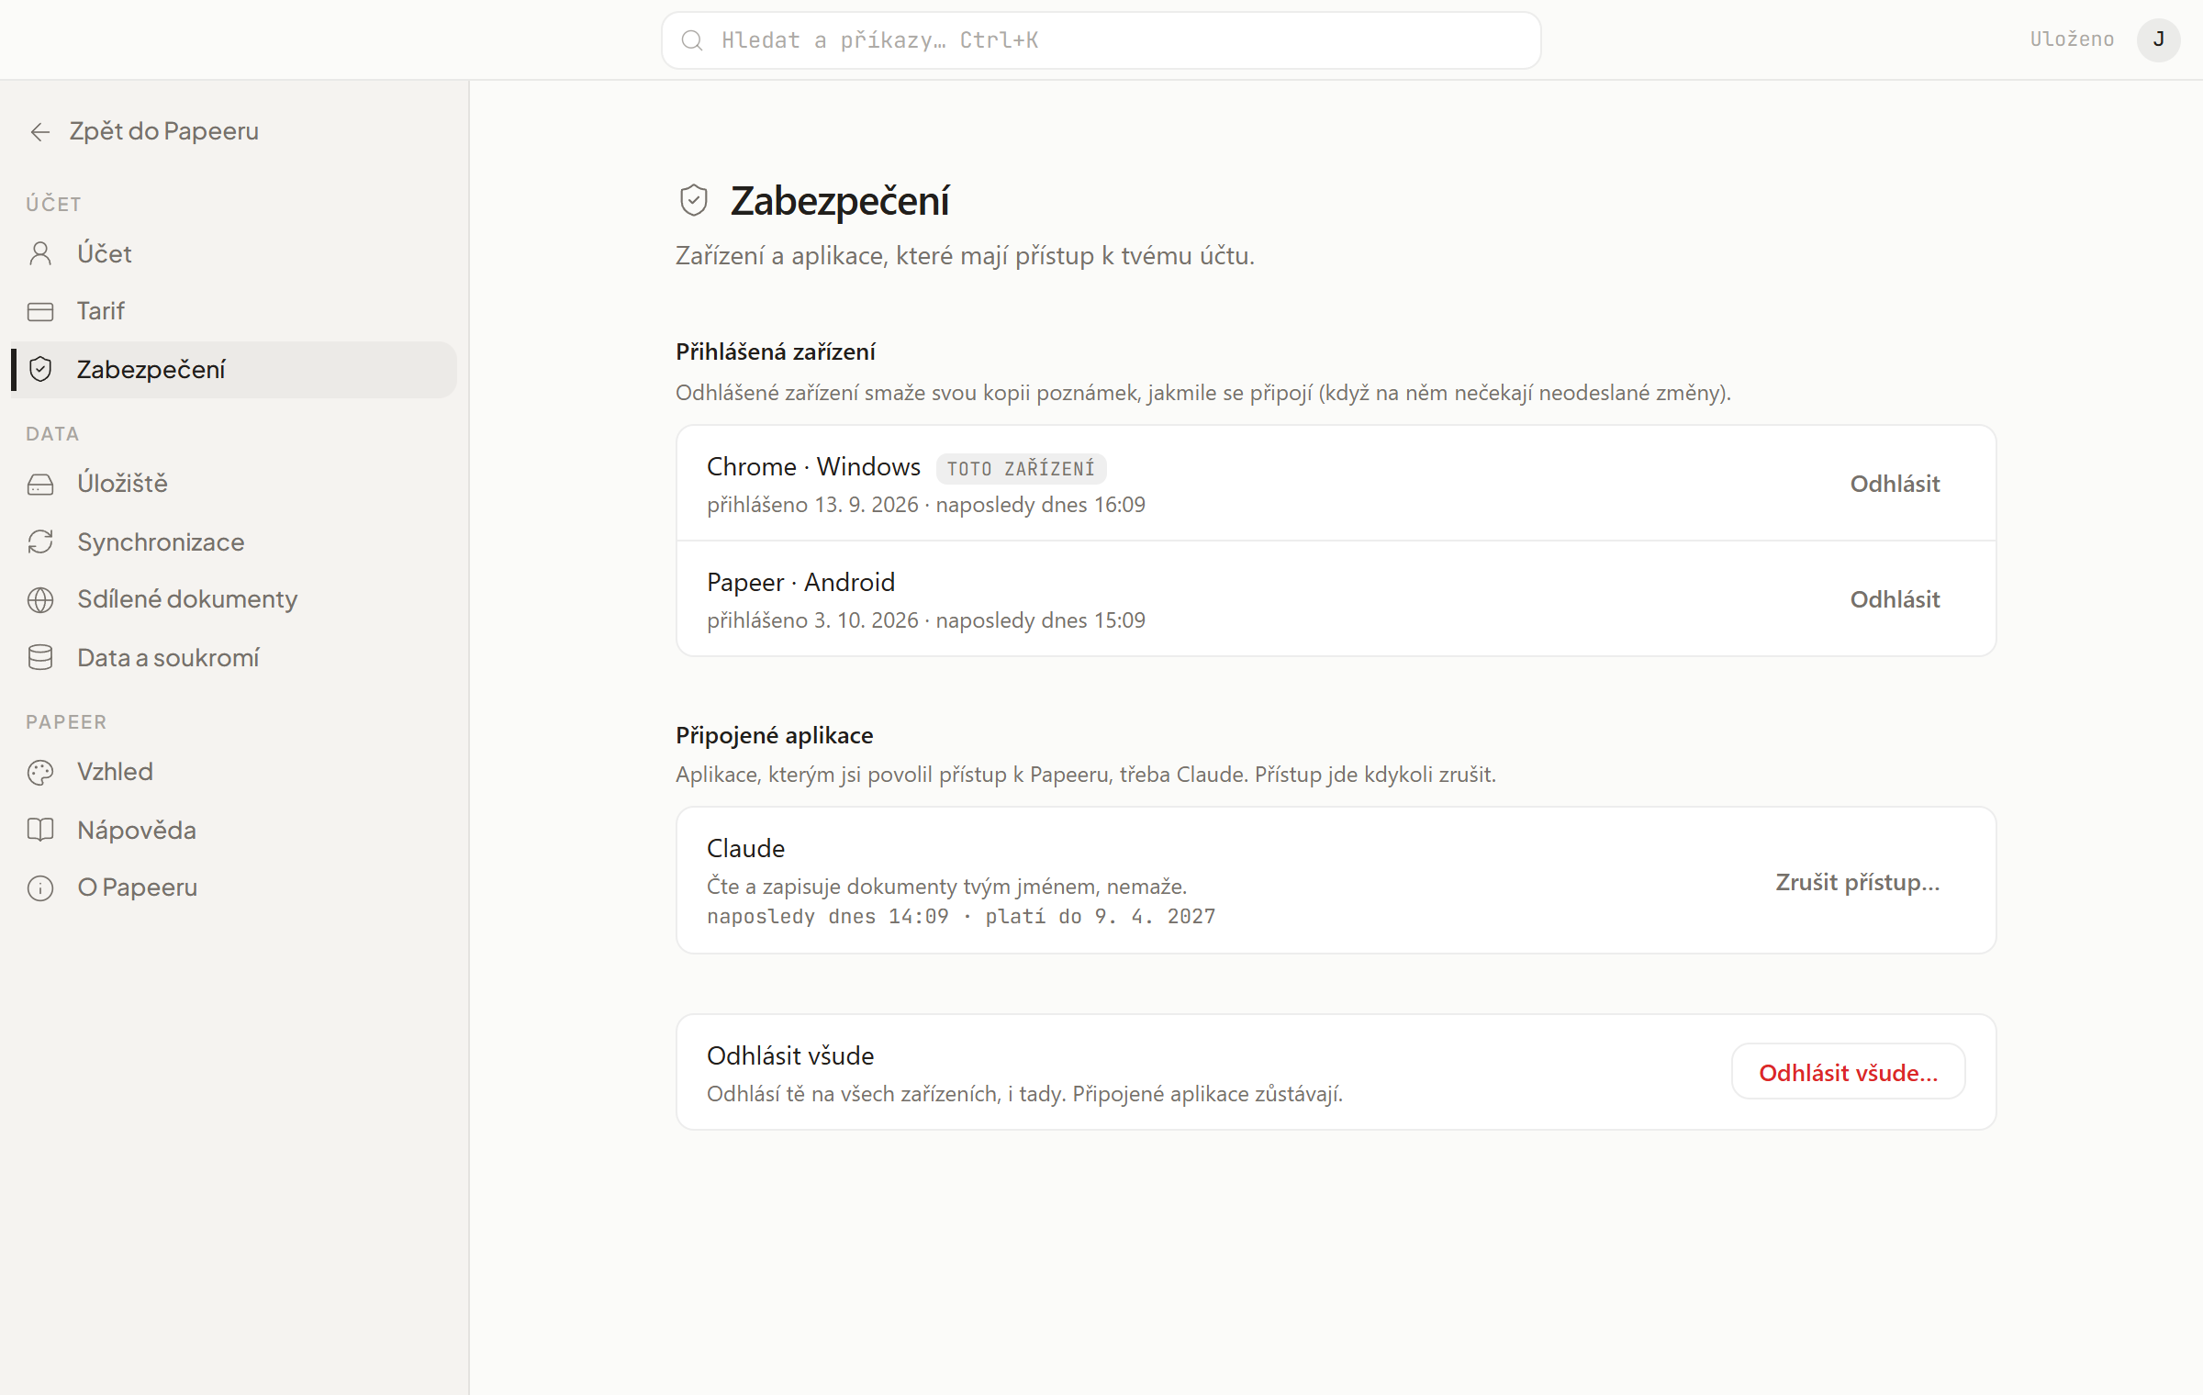This screenshot has height=1395, width=2203.
Task: Click the magnifier icon in the search bar
Action: point(692,40)
